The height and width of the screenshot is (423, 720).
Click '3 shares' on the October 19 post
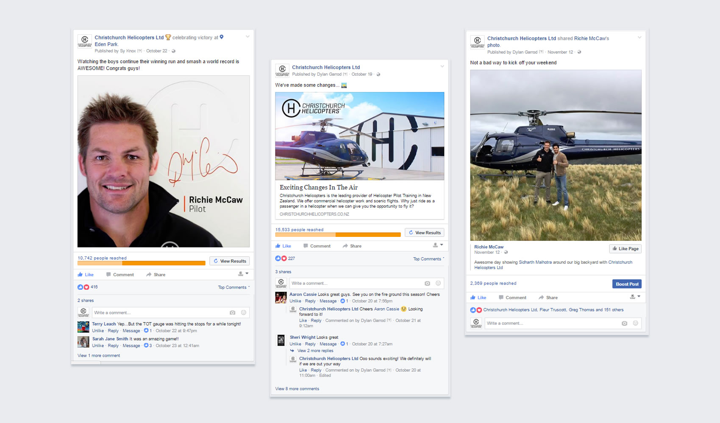click(283, 272)
